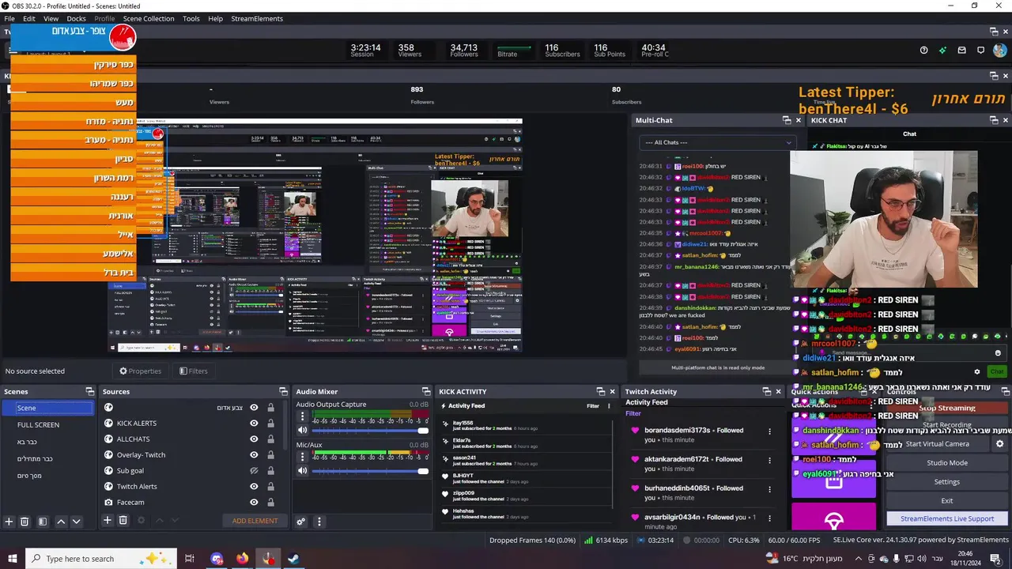This screenshot has height=569, width=1012.
Task: Open options for burhaneddinb4065t follow event
Action: pyautogui.click(x=769, y=488)
